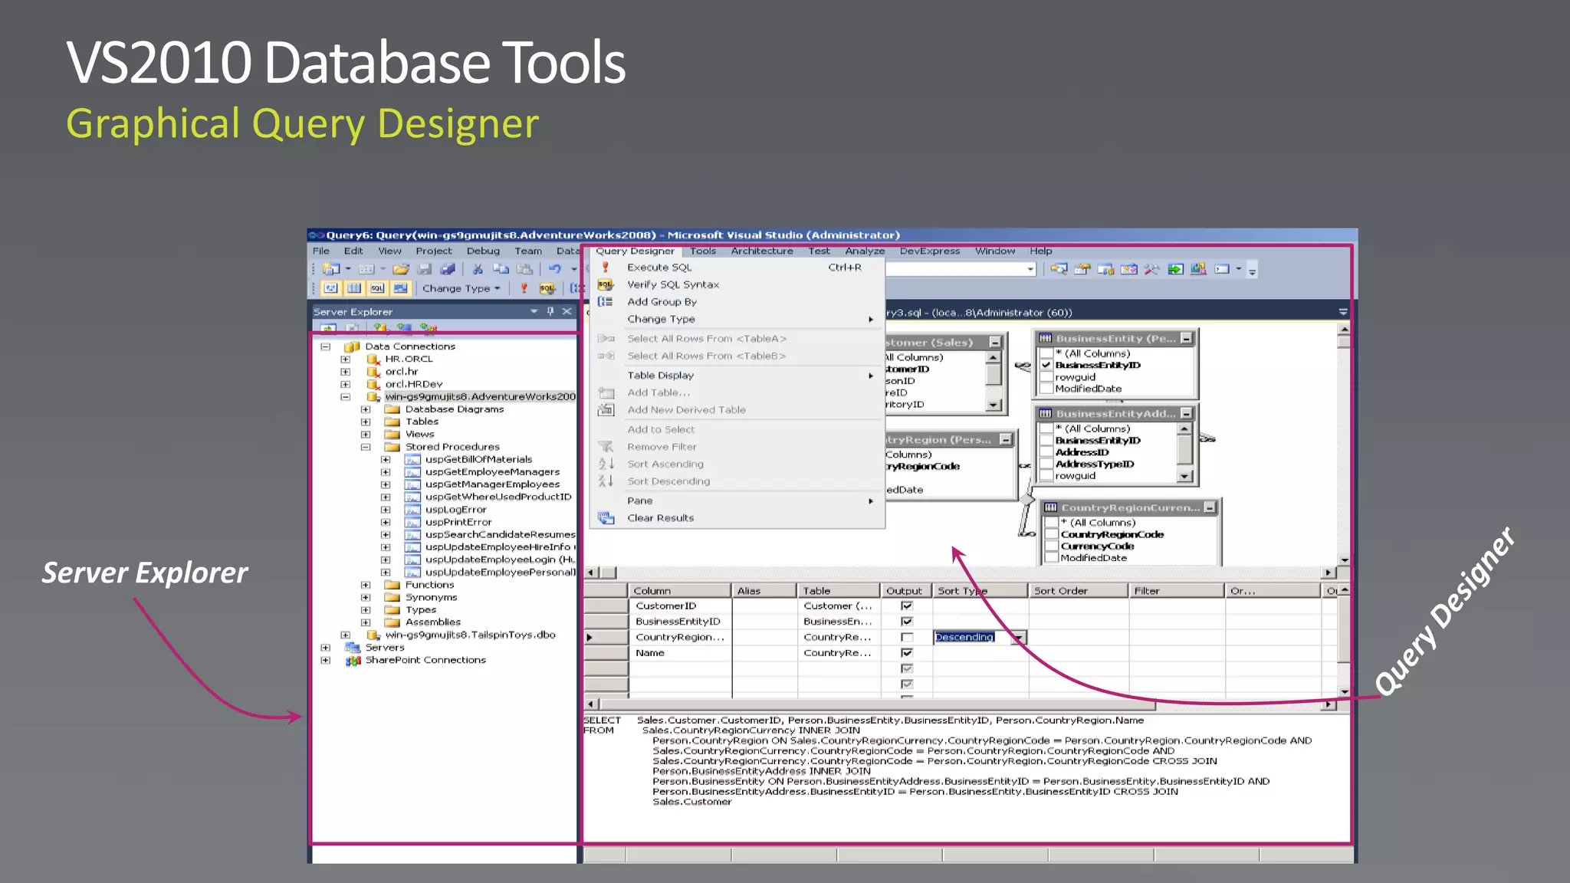Open the Properties Window toolbar icon
The width and height of the screenshot is (1570, 883).
[1082, 269]
